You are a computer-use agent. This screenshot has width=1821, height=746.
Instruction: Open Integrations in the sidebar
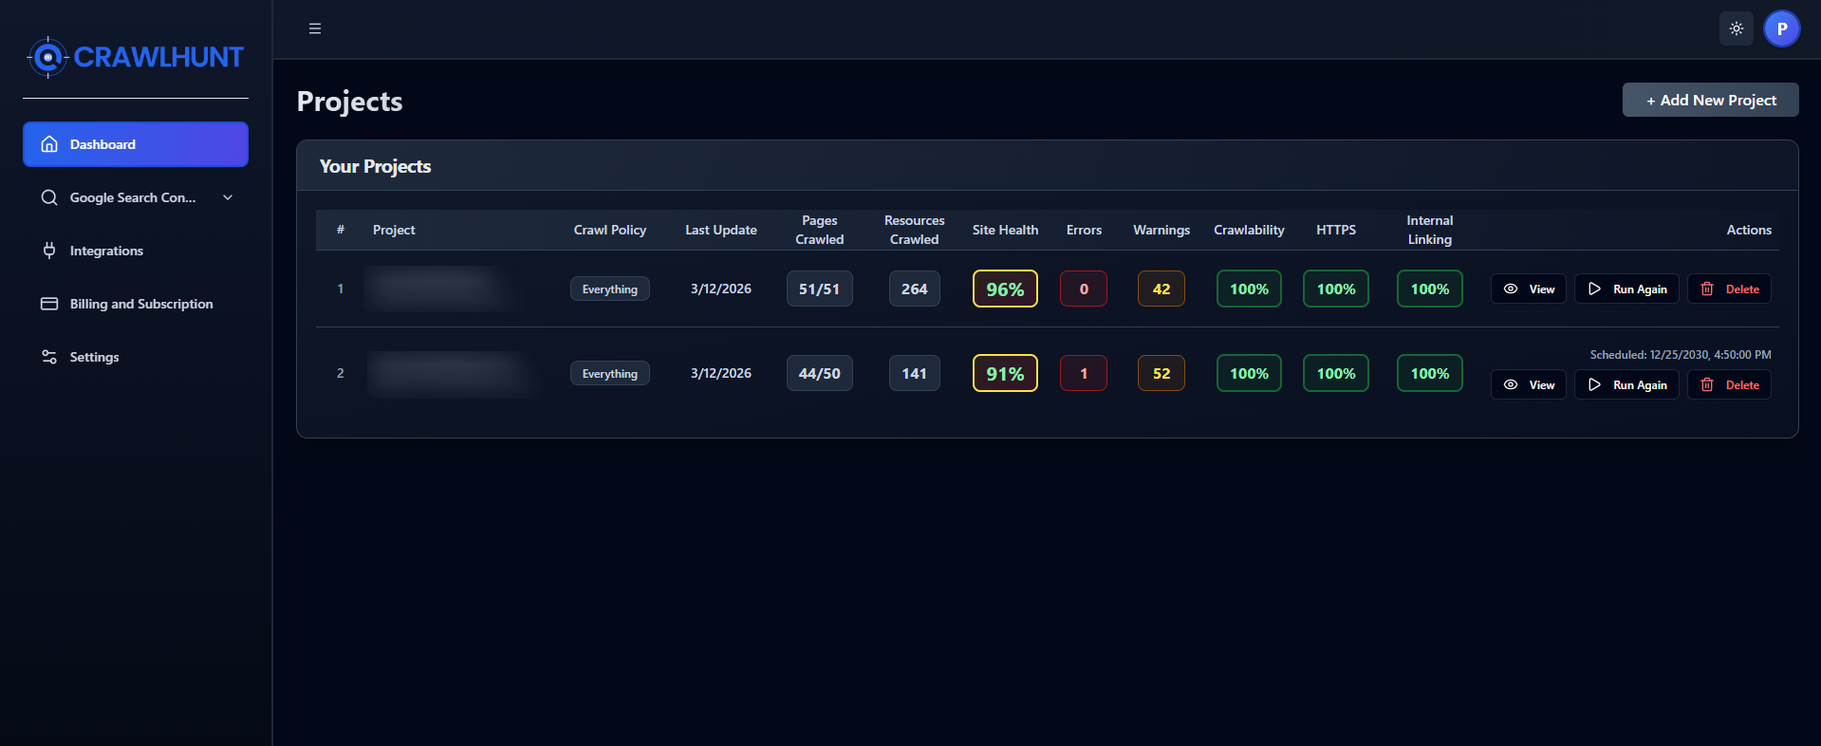coord(136,251)
